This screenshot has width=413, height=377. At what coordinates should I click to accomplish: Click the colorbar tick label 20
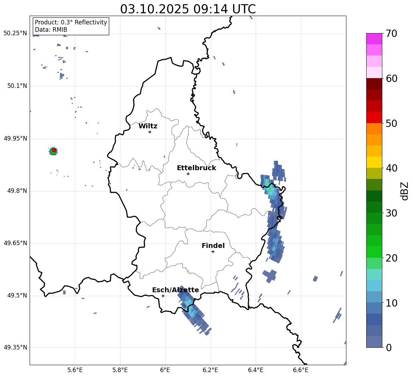(391, 258)
